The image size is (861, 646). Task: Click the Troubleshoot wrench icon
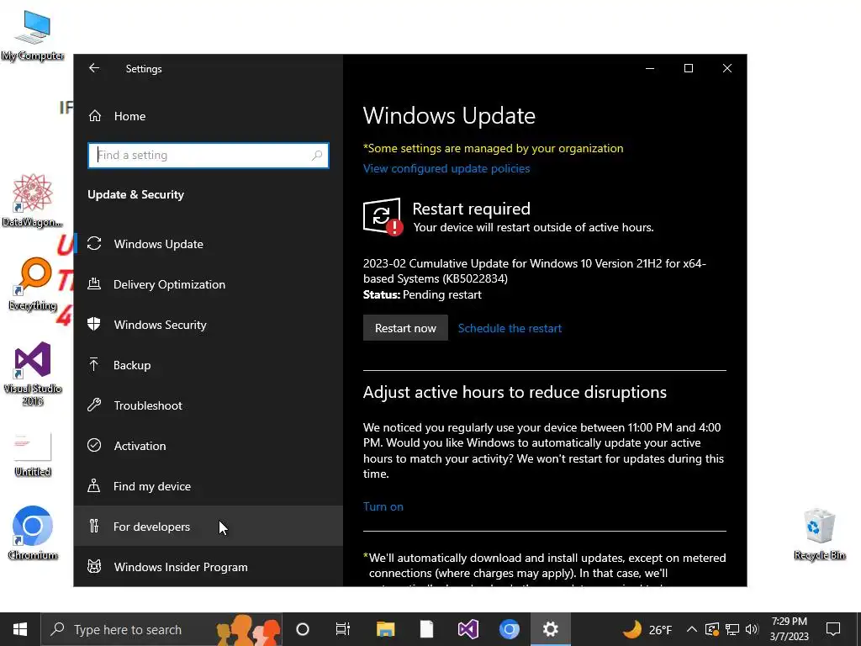[x=94, y=405]
